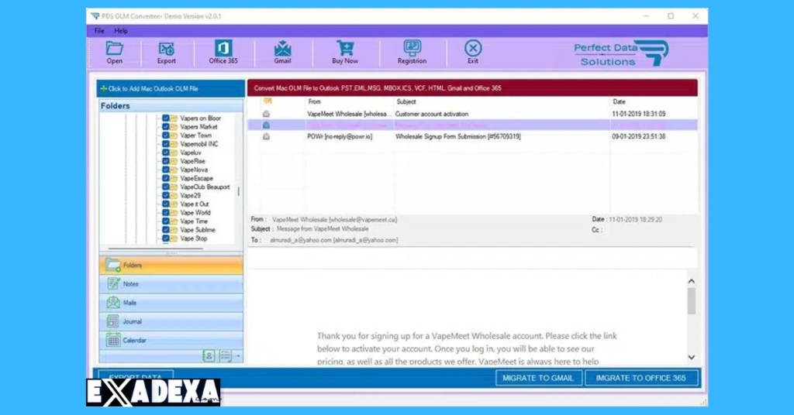Sort emails by the Date column
794x415 pixels.
(x=619, y=101)
